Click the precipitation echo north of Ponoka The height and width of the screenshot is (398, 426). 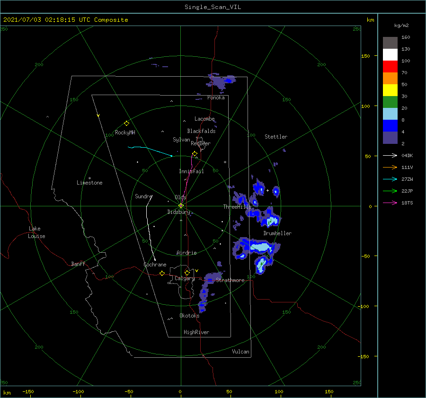(x=221, y=81)
